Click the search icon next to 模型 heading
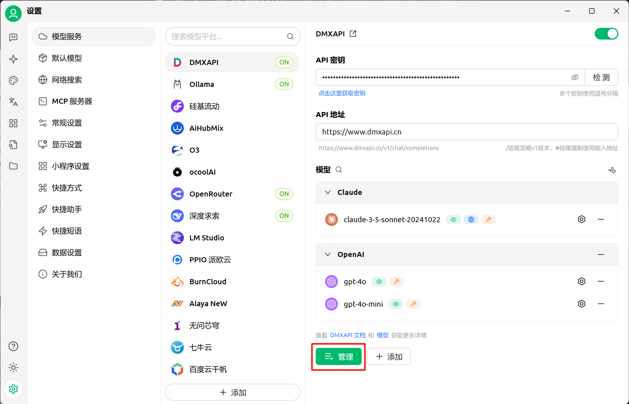The height and width of the screenshot is (404, 629). click(339, 170)
